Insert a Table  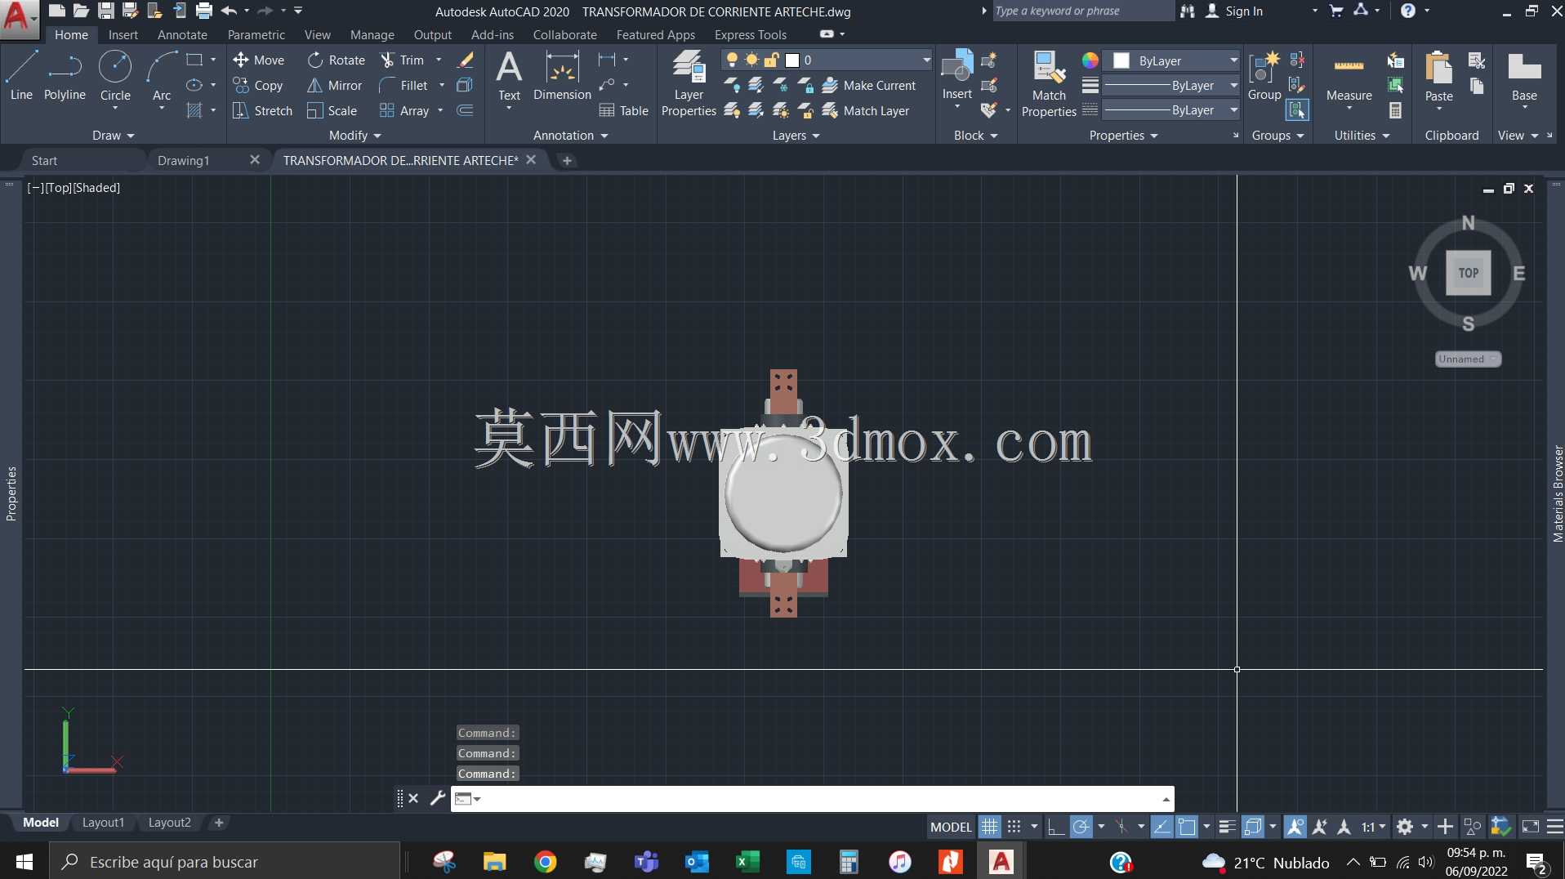click(624, 110)
